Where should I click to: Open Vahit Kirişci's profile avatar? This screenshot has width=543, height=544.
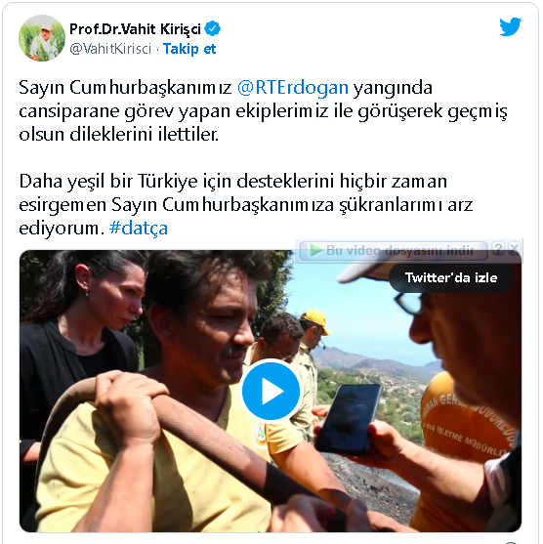click(x=42, y=38)
